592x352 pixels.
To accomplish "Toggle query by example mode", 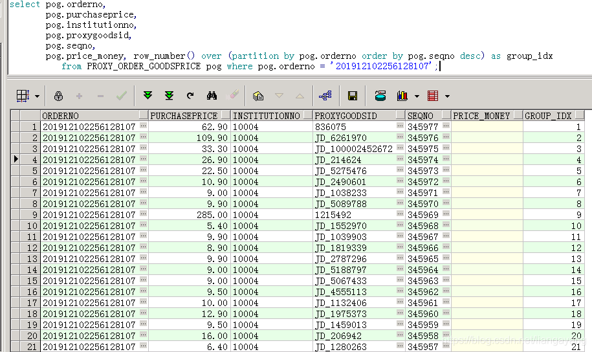I will 258,96.
